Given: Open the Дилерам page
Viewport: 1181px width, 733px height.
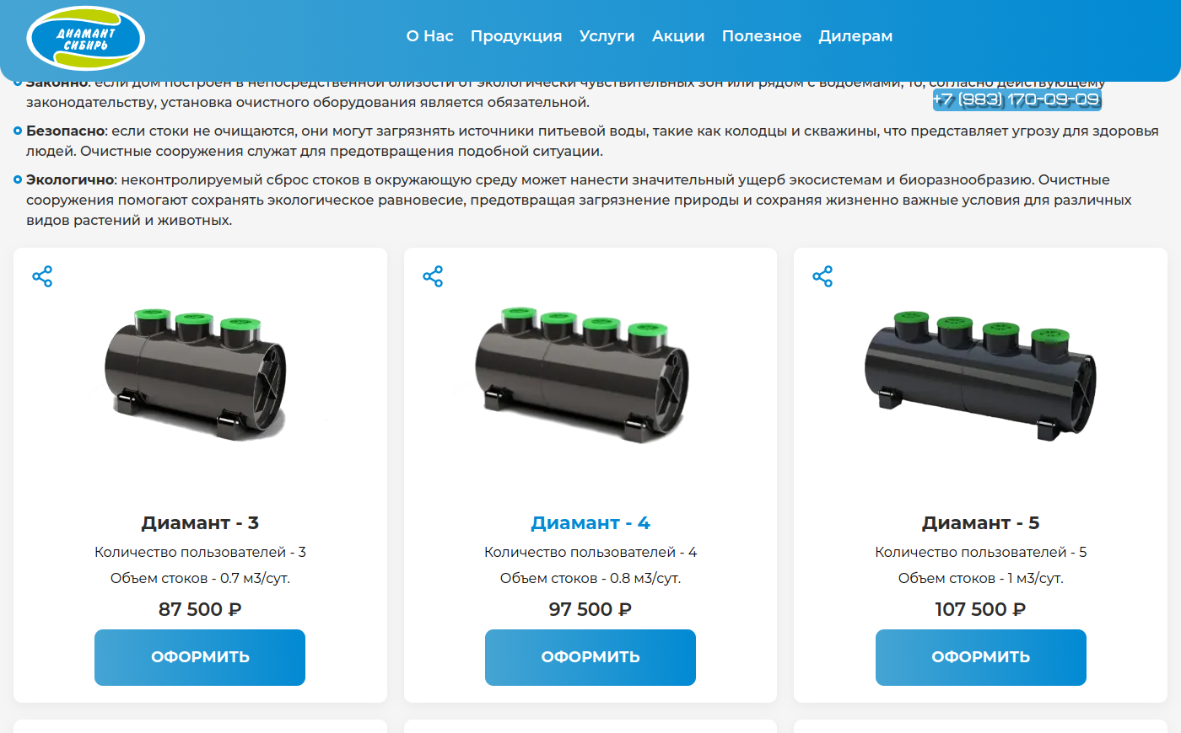Looking at the screenshot, I should 855,36.
